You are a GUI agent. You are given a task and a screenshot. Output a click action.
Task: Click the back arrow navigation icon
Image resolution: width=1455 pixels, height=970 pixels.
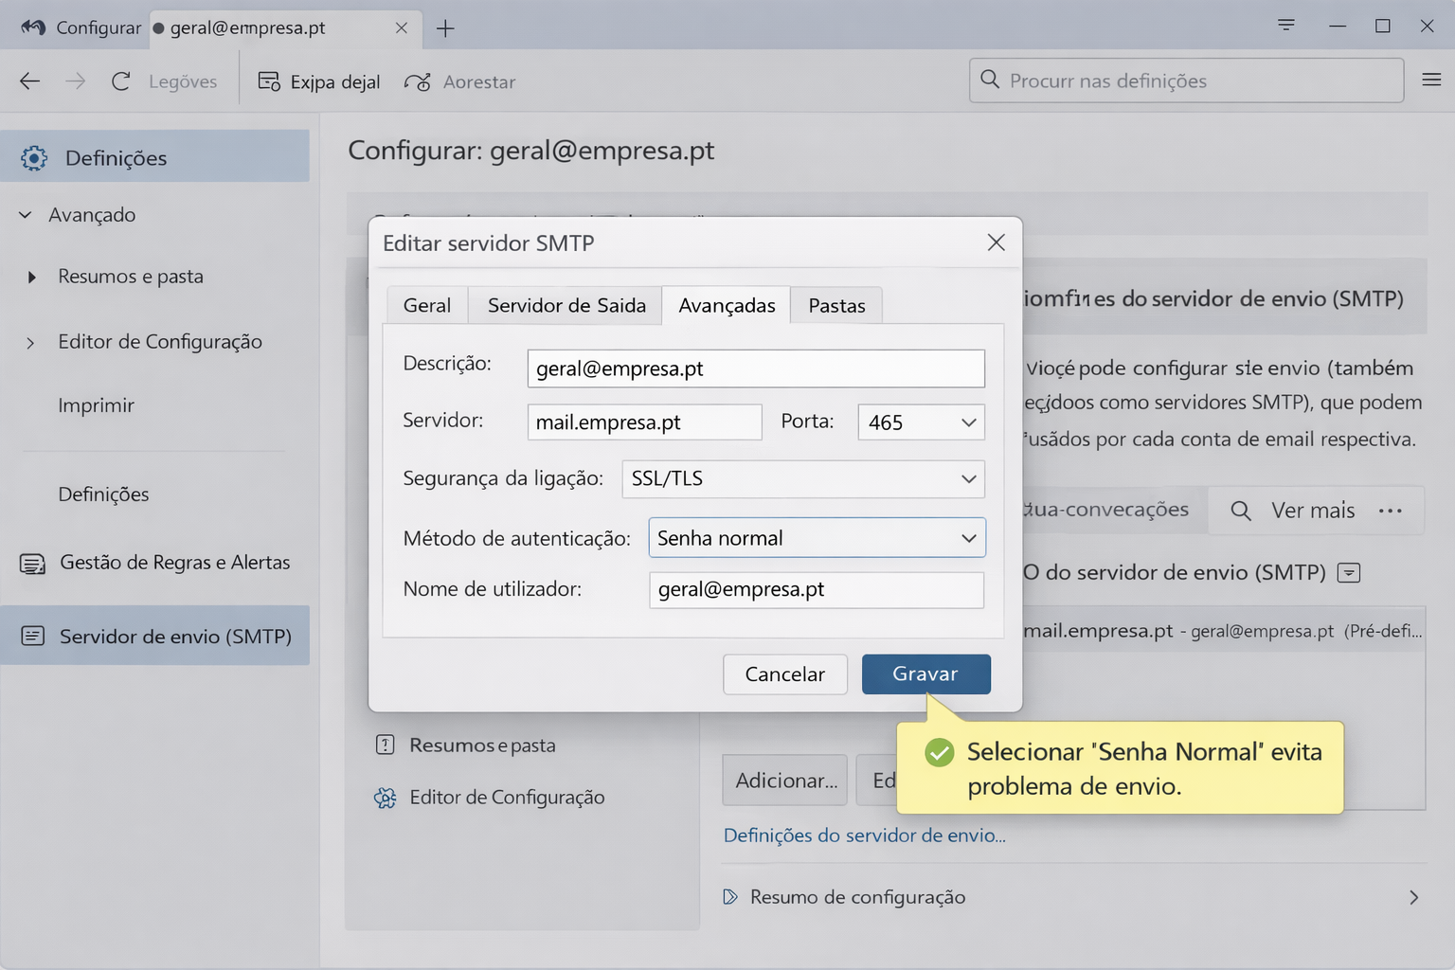click(30, 81)
